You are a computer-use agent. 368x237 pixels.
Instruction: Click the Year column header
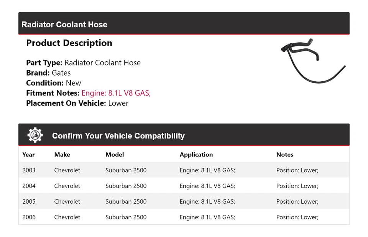28,155
